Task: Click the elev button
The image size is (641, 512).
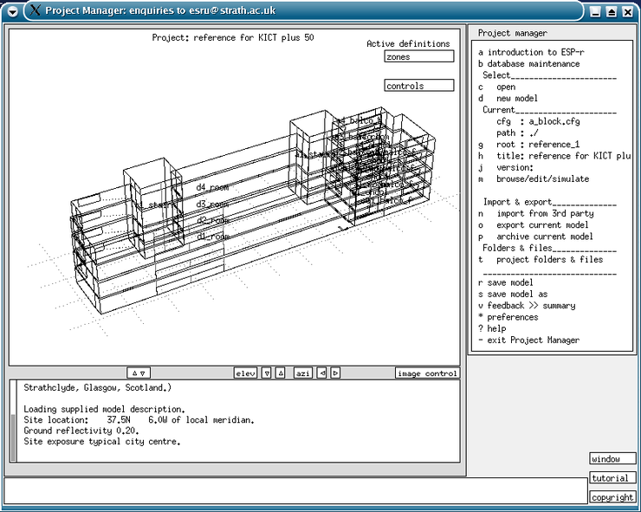Action: [246, 373]
